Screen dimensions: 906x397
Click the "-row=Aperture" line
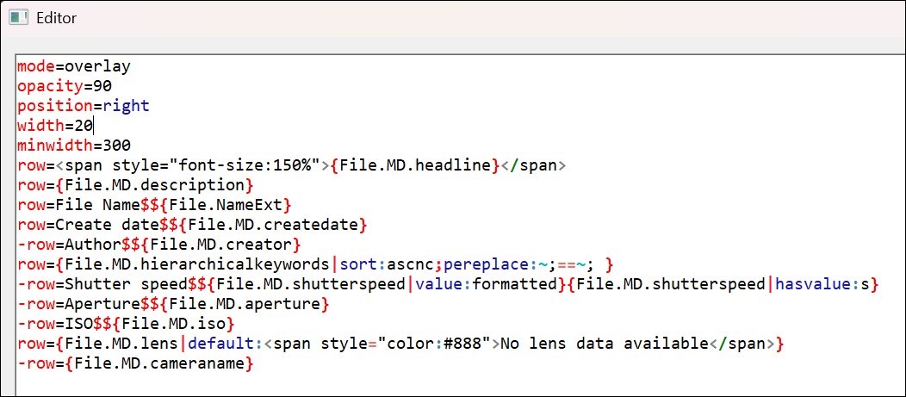click(173, 304)
